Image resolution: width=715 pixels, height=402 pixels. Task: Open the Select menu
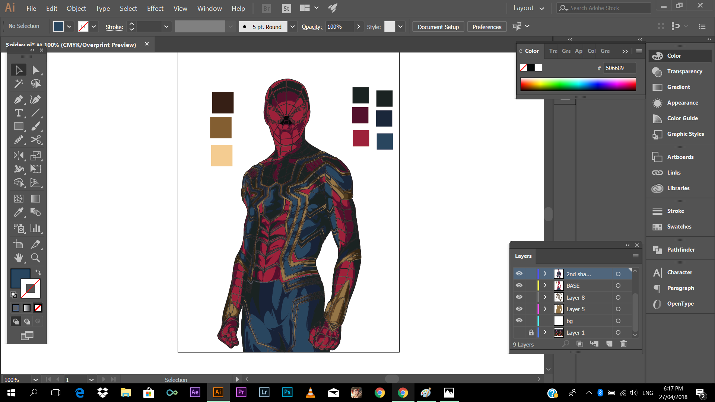point(128,8)
